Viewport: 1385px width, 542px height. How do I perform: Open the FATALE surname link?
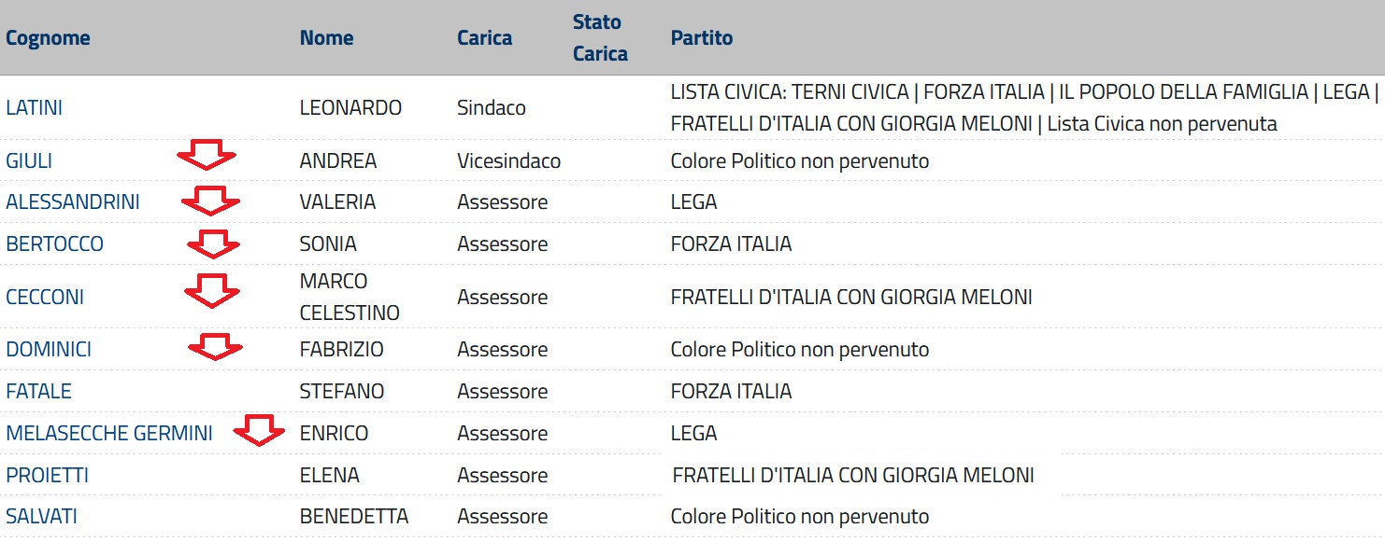coord(39,391)
